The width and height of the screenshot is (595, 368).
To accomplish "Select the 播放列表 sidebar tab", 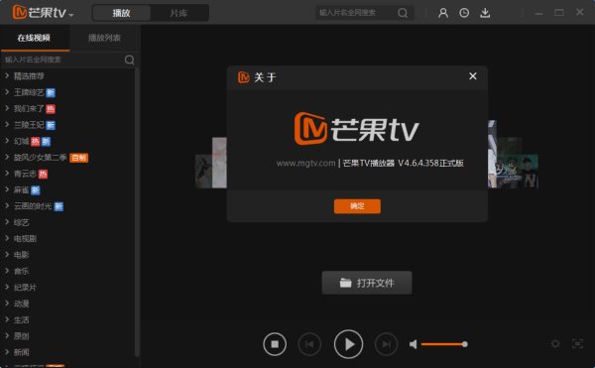I will point(104,38).
